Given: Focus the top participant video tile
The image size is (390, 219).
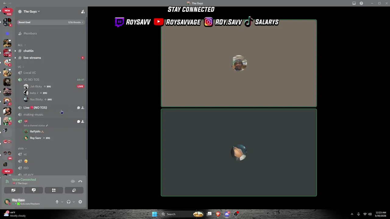Looking at the screenshot, I should tap(239, 63).
